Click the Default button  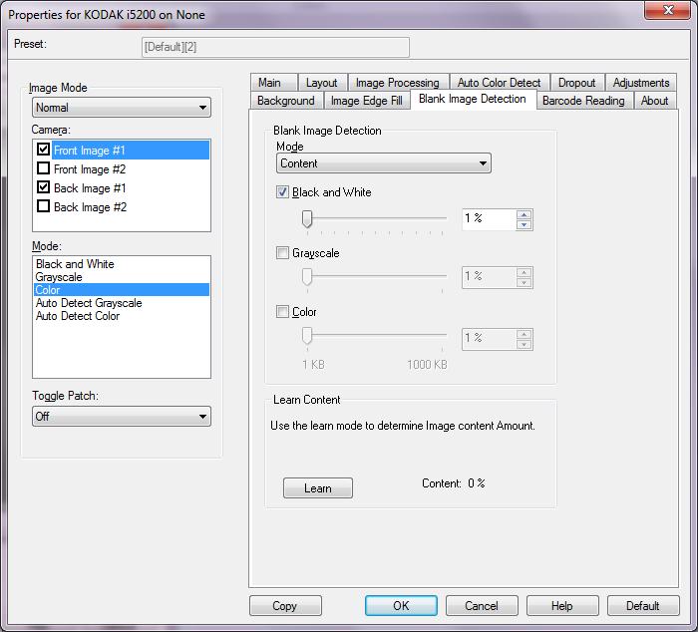(643, 606)
